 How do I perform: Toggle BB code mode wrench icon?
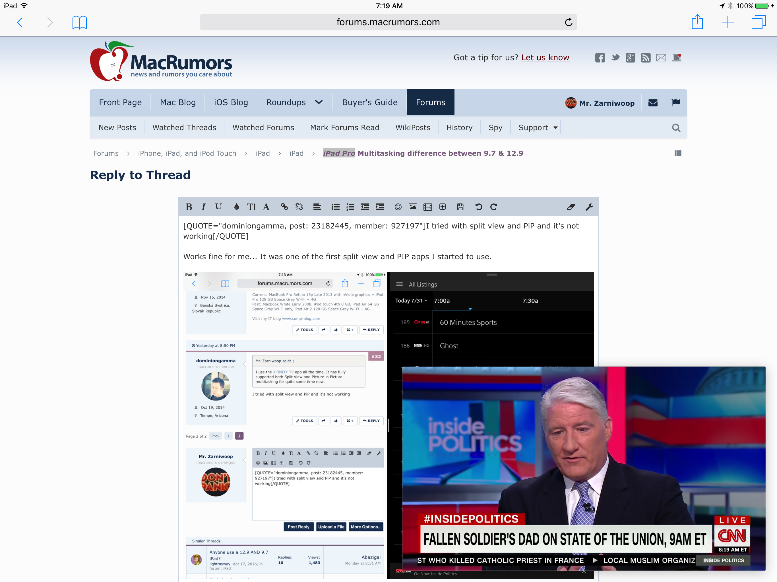[x=589, y=207]
